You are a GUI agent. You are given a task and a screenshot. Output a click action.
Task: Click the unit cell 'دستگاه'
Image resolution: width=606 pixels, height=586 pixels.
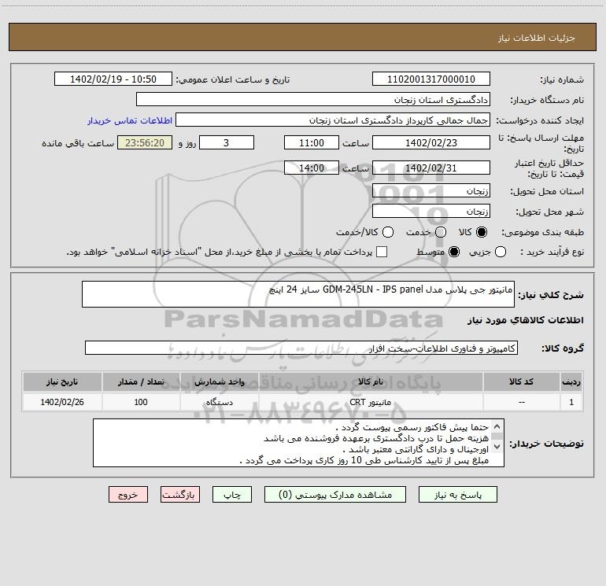(219, 402)
